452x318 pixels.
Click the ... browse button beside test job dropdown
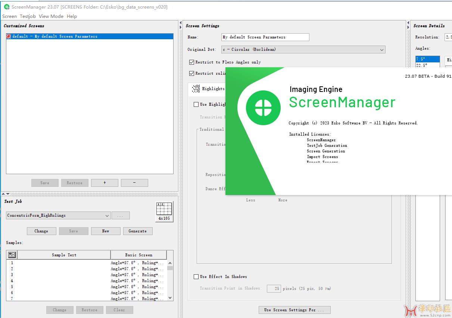(x=121, y=216)
